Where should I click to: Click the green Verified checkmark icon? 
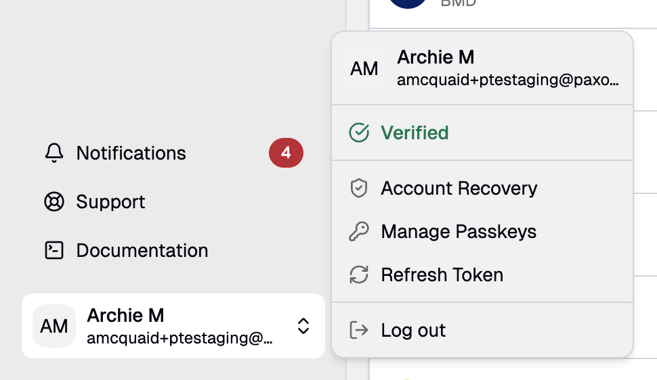[x=359, y=133]
